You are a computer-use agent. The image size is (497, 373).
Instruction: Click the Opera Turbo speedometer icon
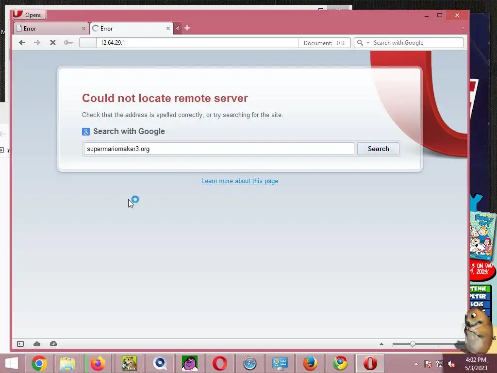[x=53, y=344]
